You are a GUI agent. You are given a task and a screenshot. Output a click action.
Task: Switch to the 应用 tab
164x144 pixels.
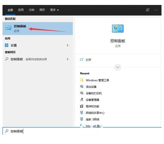click(21, 10)
